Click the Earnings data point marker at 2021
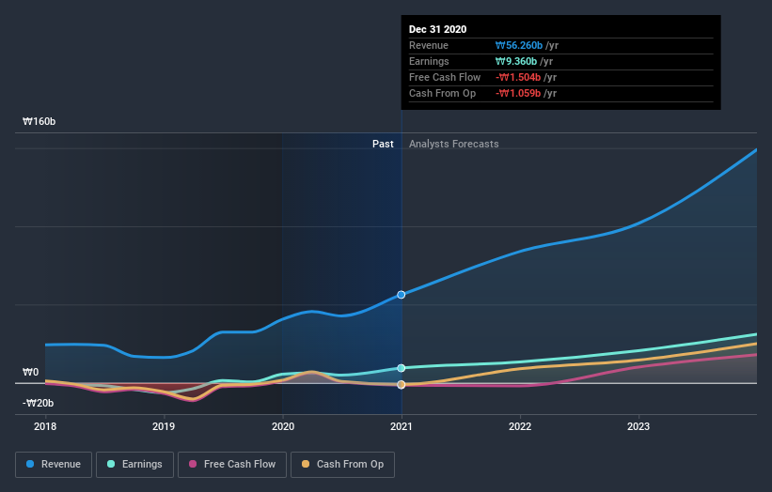This screenshot has height=492, width=772. pyautogui.click(x=402, y=368)
